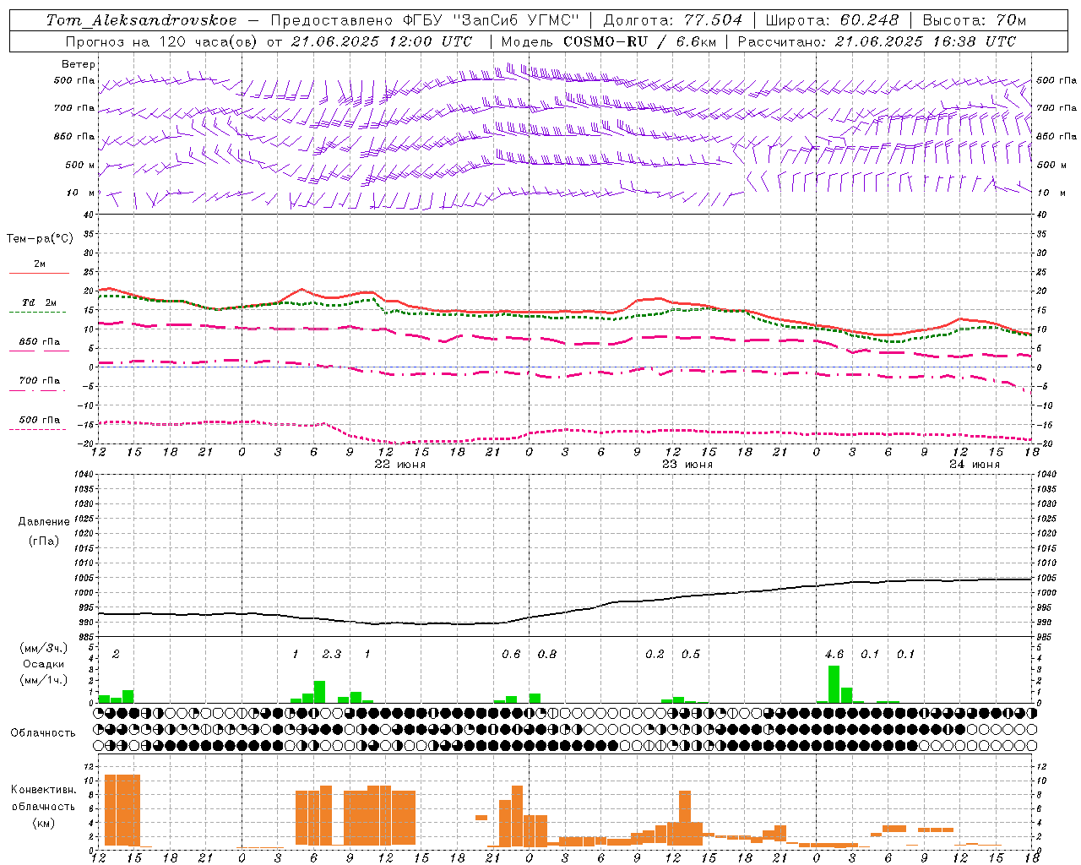Click the Td 2м dew point legend entry
Viewport: 1081px width, 865px height.
coord(40,302)
